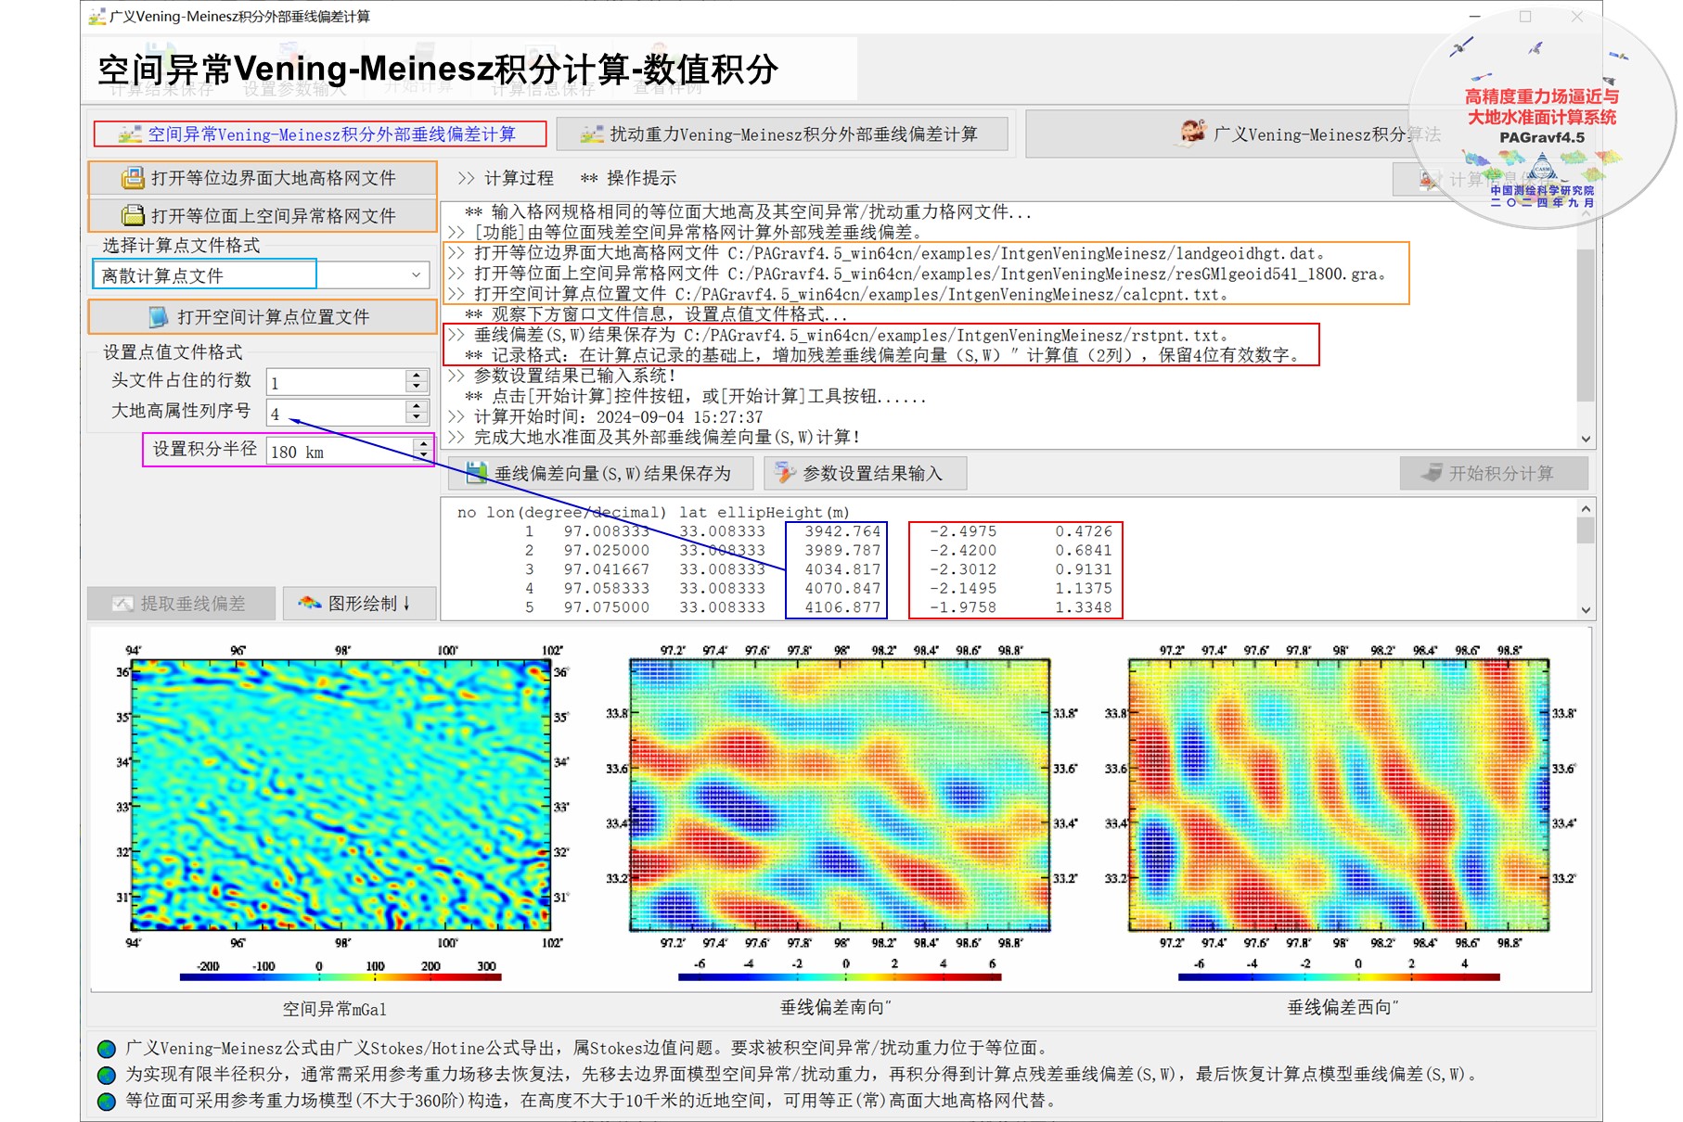Click 打开等位面上空间异常格网文件 button
Viewport: 1683px width, 1122px height.
tap(263, 216)
